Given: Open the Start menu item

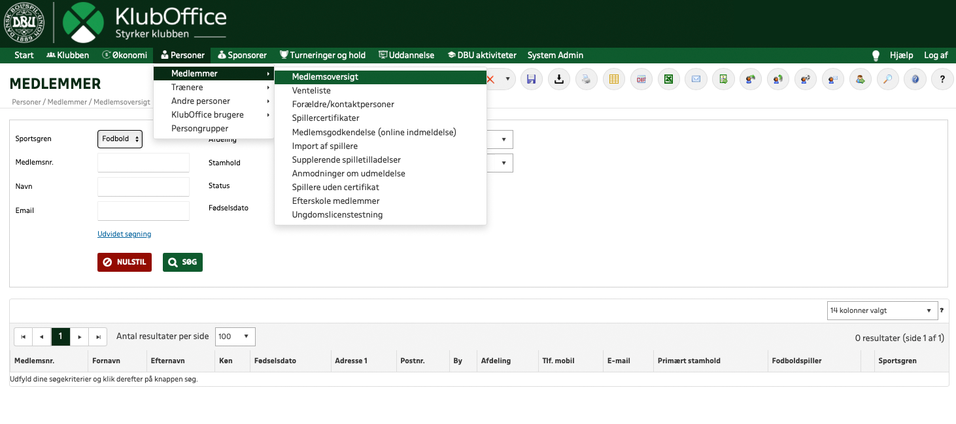Looking at the screenshot, I should pos(24,56).
